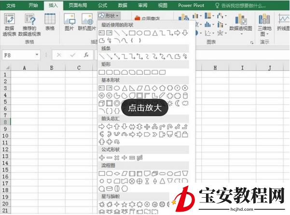
Task: Choose the cube in 基本形状
Action: [x=101, y=103]
